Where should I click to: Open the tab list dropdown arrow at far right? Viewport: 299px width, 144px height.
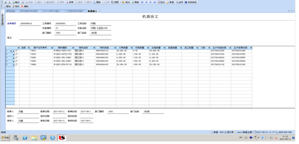click(289, 11)
